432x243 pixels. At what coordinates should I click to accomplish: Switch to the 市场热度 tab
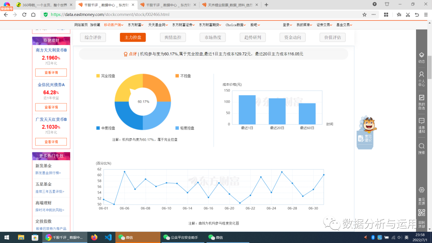(x=213, y=38)
